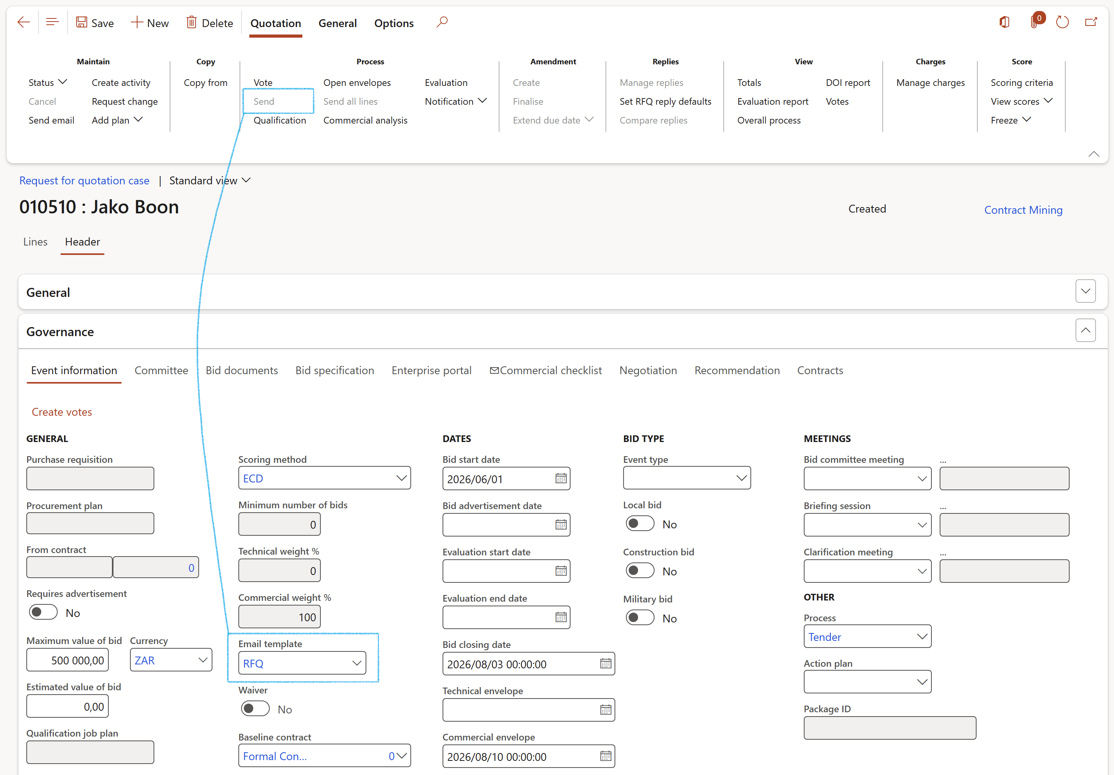Open the Status dropdown in Maintain
1114x775 pixels.
click(x=48, y=82)
